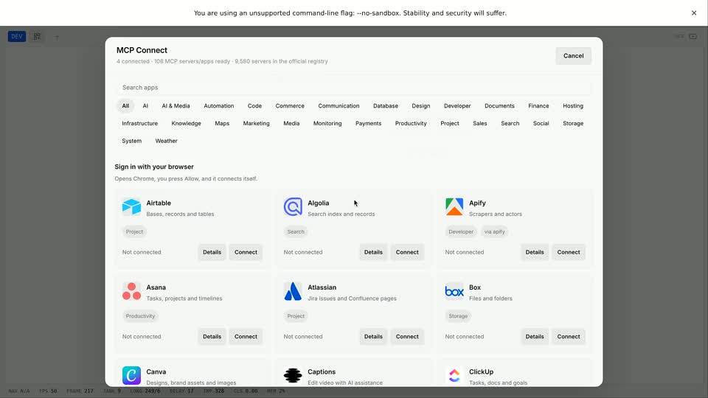Filter by Marketing category

pos(256,124)
